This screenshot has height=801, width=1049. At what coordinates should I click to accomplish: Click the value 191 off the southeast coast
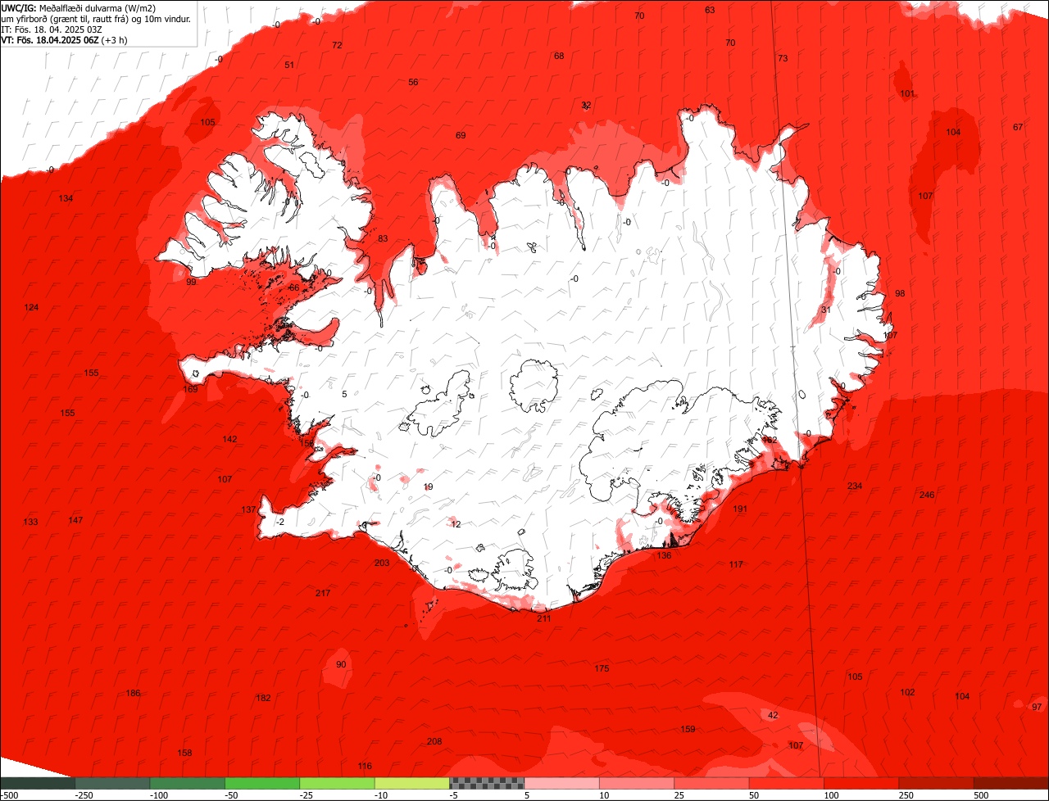coord(740,509)
